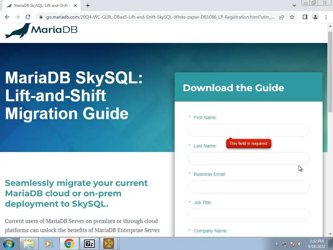
Task: Select the MariaDB SkySQL browser tab
Action: [42, 6]
